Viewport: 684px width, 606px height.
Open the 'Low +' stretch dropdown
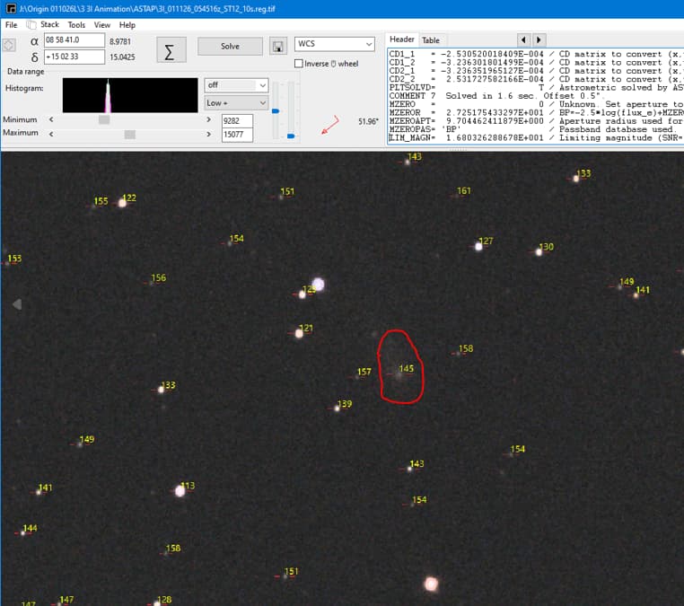click(236, 103)
